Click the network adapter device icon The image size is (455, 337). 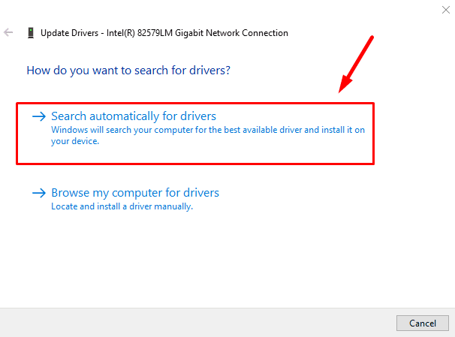(31, 33)
